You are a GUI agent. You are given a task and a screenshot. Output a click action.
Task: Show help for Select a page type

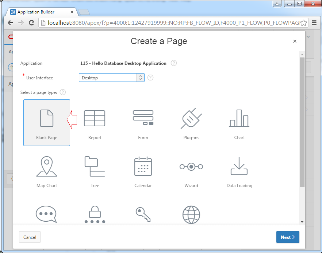[63, 92]
